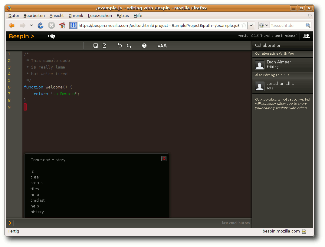This screenshot has height=247, width=325.
Task: Place cursor at the red caret on line 9
Action: point(25,107)
